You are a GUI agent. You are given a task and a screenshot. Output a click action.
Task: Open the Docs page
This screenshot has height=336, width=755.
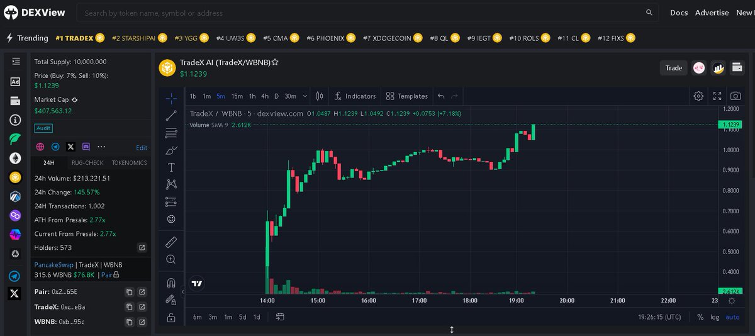click(x=679, y=13)
